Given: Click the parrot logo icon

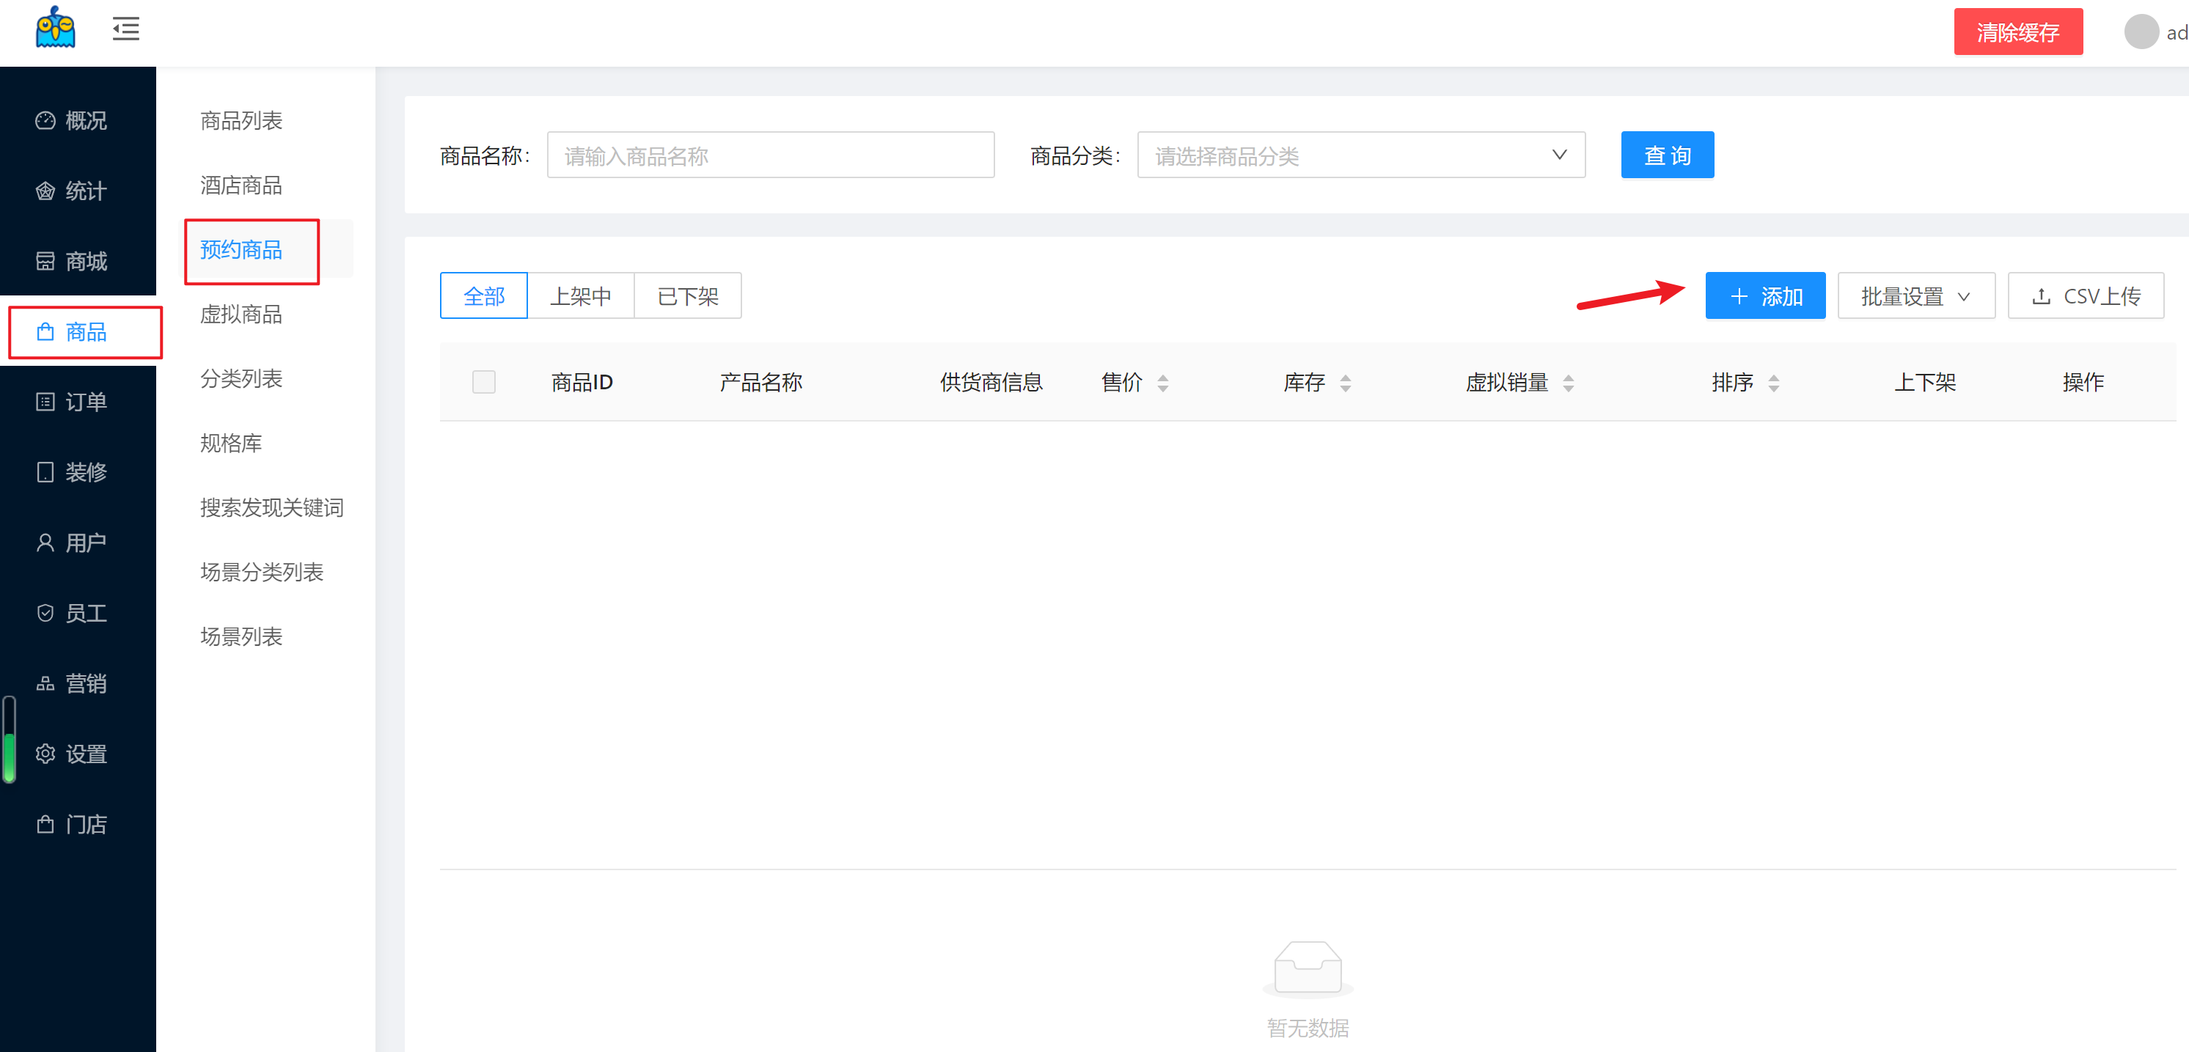Looking at the screenshot, I should tap(55, 29).
